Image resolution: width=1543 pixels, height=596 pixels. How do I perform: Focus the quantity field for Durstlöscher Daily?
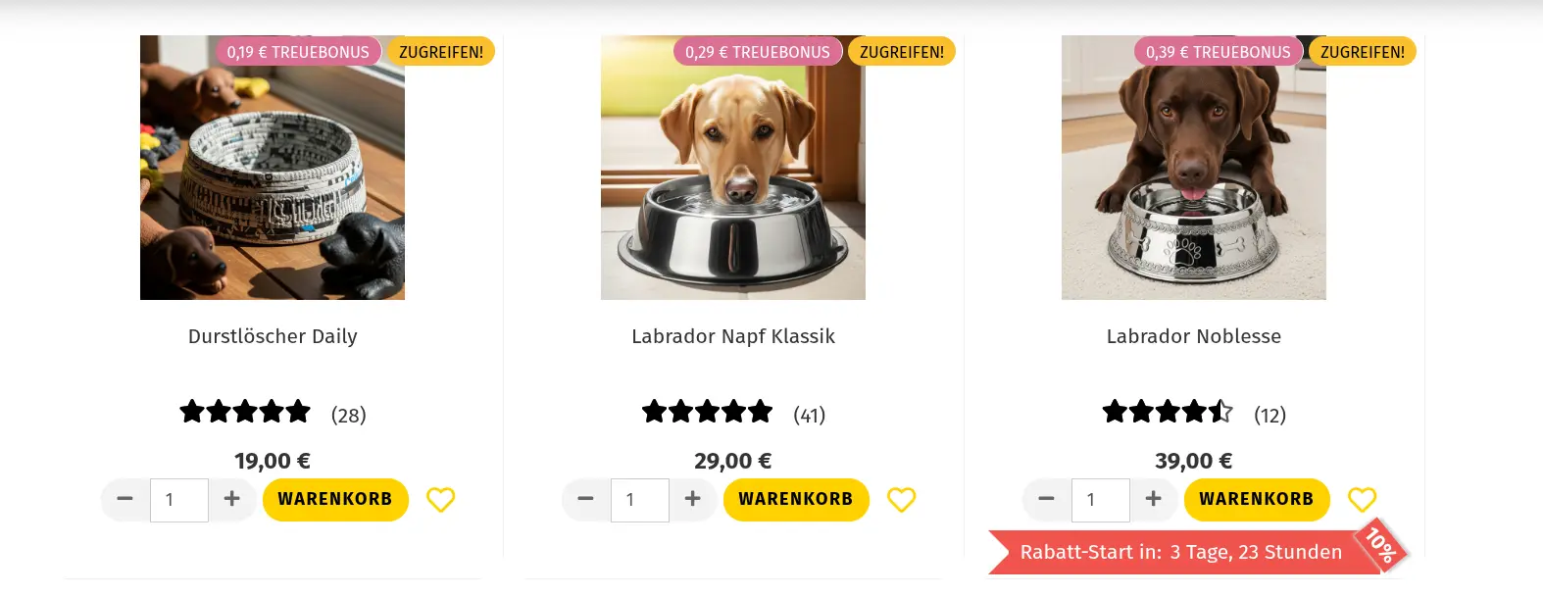coord(179,500)
